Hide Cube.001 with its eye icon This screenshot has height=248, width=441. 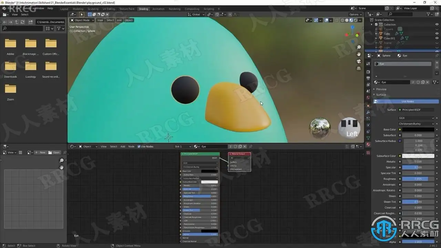point(437,38)
